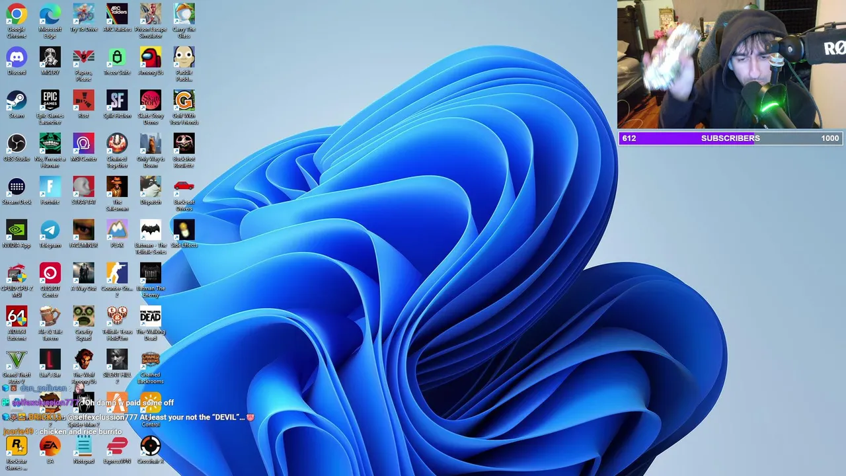This screenshot has width=846, height=476.
Task: Launch OBS Studio from the desktop
Action: tap(17, 147)
